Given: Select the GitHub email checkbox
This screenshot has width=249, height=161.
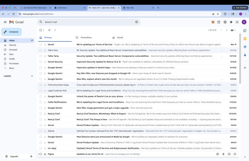Looking at the screenshot, I should [41, 131].
